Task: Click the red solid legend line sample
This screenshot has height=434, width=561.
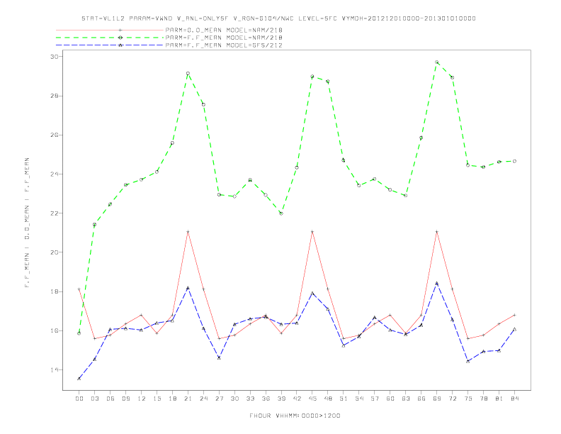Action: (110, 30)
